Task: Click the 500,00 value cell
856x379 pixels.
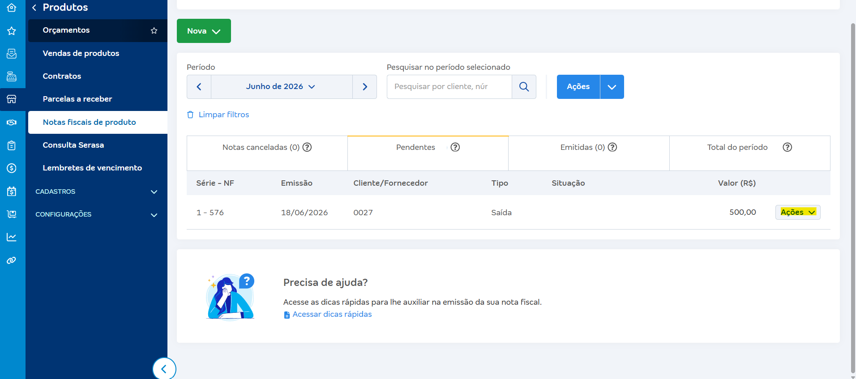Action: point(743,212)
